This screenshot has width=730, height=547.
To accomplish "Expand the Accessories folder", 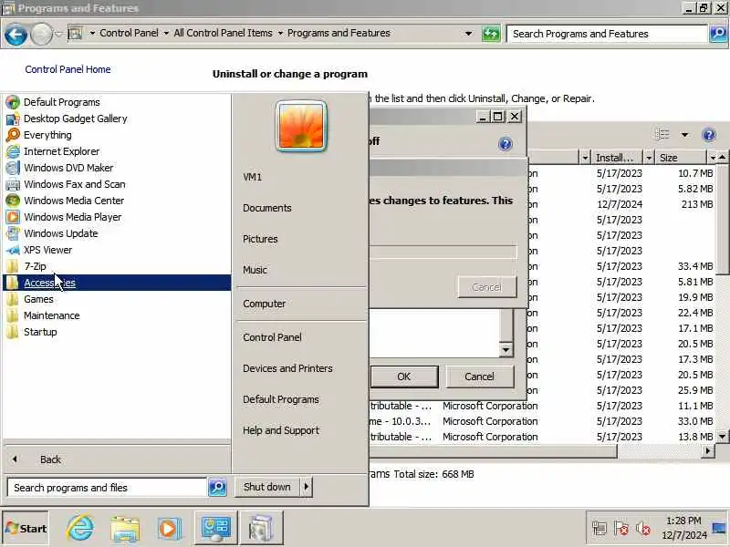I will click(117, 283).
